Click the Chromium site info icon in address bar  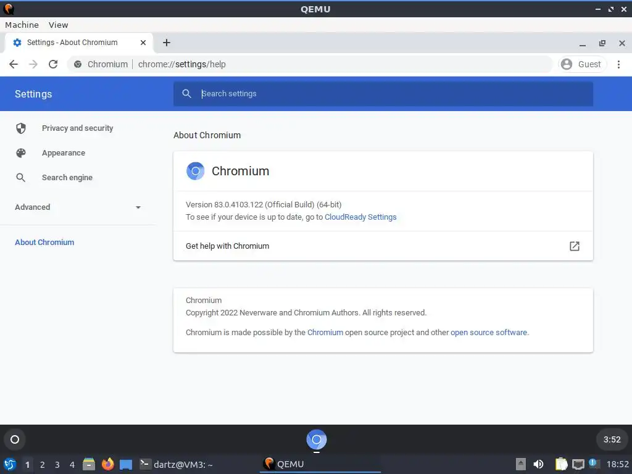click(78, 64)
